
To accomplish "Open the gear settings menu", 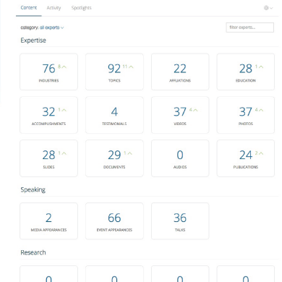I will tap(268, 8).
